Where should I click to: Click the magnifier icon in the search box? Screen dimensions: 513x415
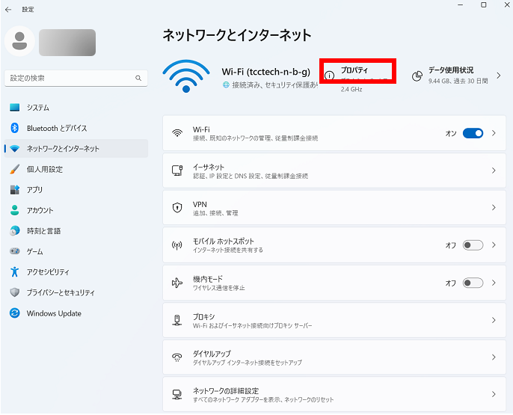(138, 78)
